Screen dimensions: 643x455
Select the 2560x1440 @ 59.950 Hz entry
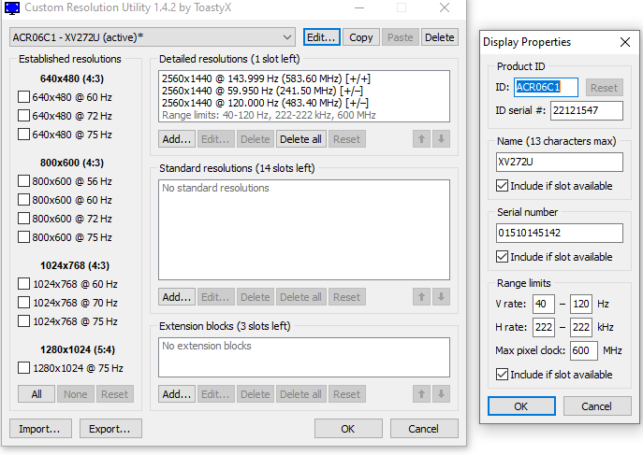[x=262, y=91]
